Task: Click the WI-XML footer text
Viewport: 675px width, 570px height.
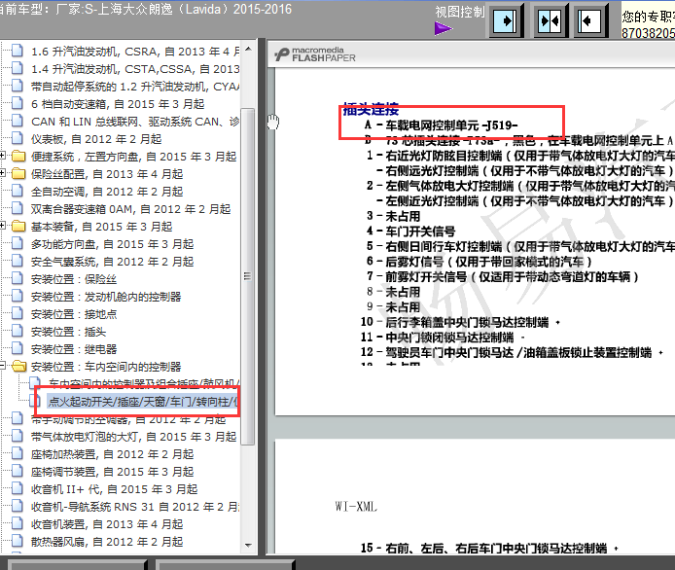Action: pyautogui.click(x=356, y=506)
